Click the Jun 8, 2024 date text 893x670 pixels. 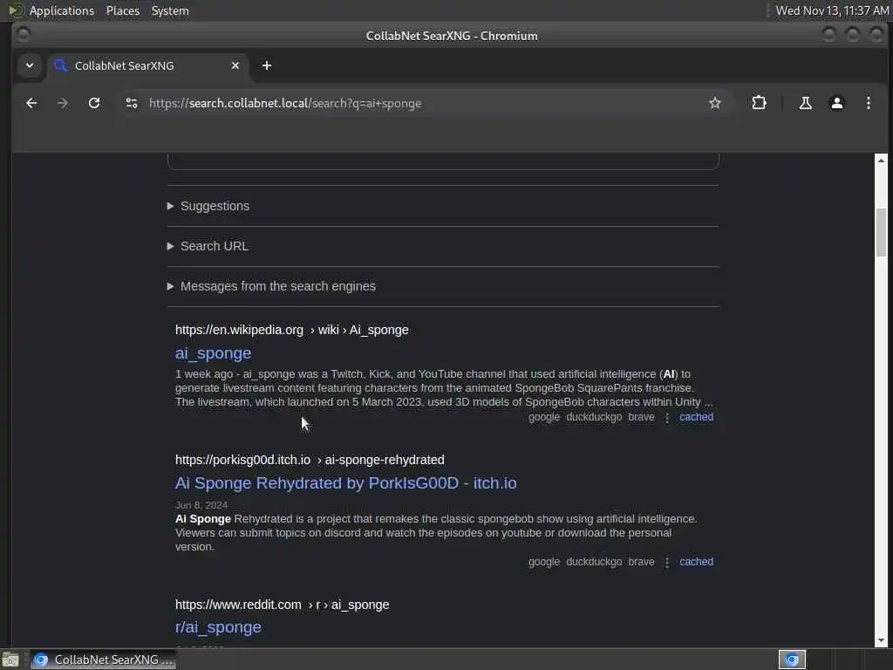pos(201,505)
